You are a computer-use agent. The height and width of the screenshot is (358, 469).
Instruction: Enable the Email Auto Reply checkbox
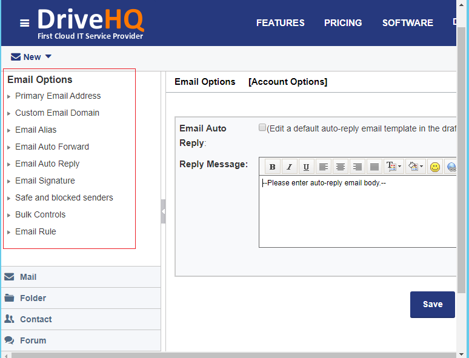point(262,127)
